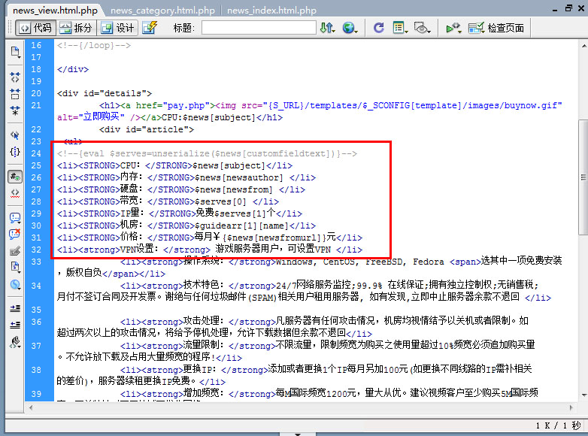Click the '<div id="article">' code line
The width and height of the screenshot is (588, 436).
click(x=147, y=129)
